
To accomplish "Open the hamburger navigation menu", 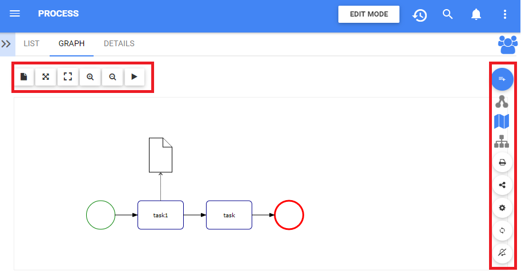I will click(x=15, y=14).
